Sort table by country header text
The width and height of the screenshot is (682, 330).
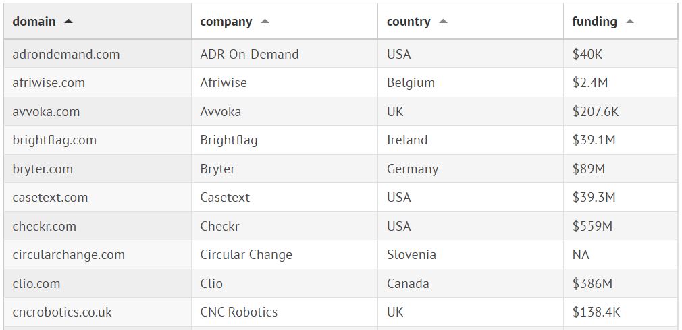tap(409, 22)
